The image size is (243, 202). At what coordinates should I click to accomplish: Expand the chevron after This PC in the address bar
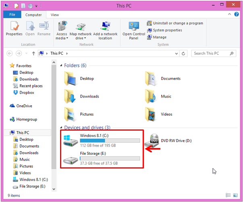click(67, 54)
